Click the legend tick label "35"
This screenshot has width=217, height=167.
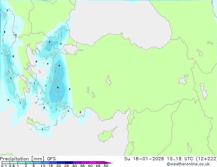pyautogui.click(x=82, y=166)
